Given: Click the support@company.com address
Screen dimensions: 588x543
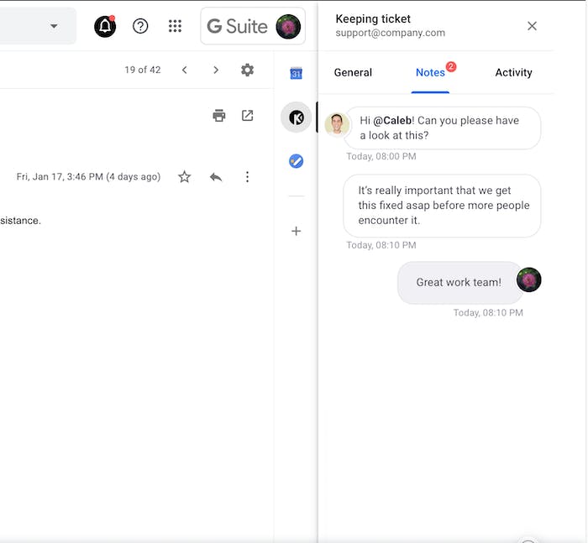Looking at the screenshot, I should pos(390,33).
